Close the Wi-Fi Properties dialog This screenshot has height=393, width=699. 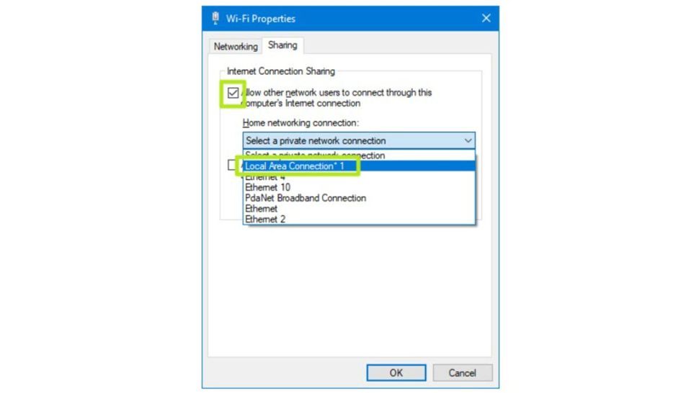pyautogui.click(x=486, y=18)
